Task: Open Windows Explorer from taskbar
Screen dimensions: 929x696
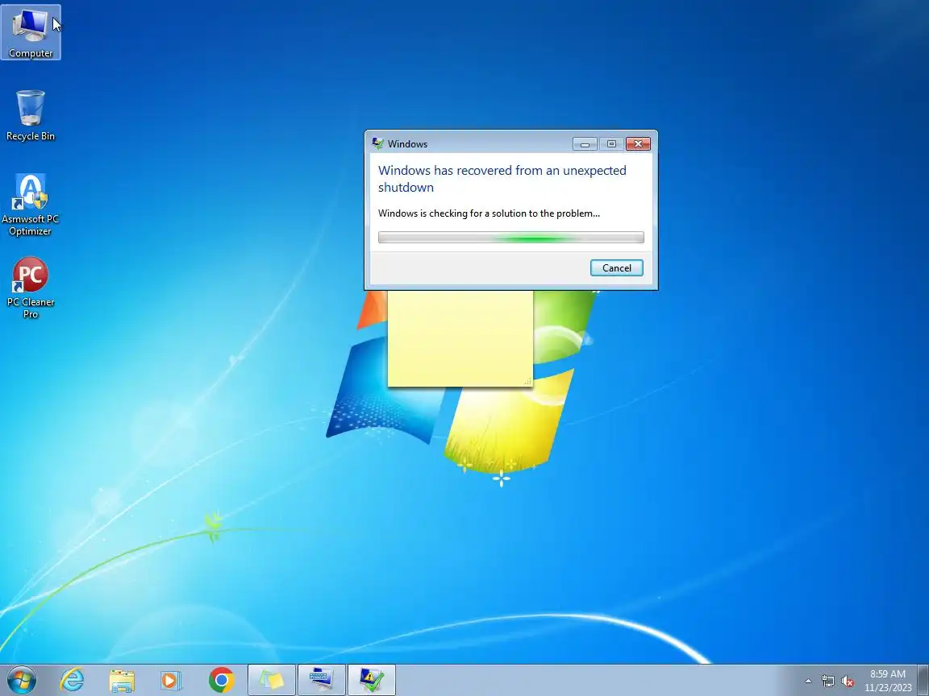Action: click(x=122, y=680)
